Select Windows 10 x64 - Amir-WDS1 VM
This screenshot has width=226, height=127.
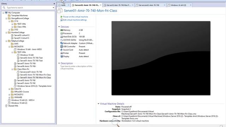coord(29,49)
